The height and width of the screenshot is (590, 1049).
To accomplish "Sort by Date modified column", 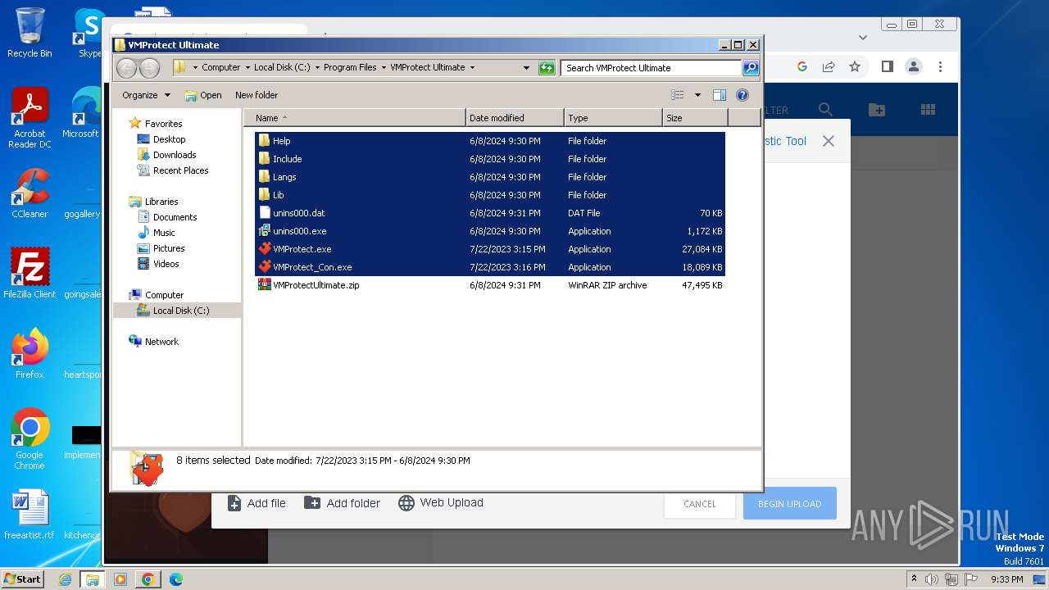I will pos(515,118).
